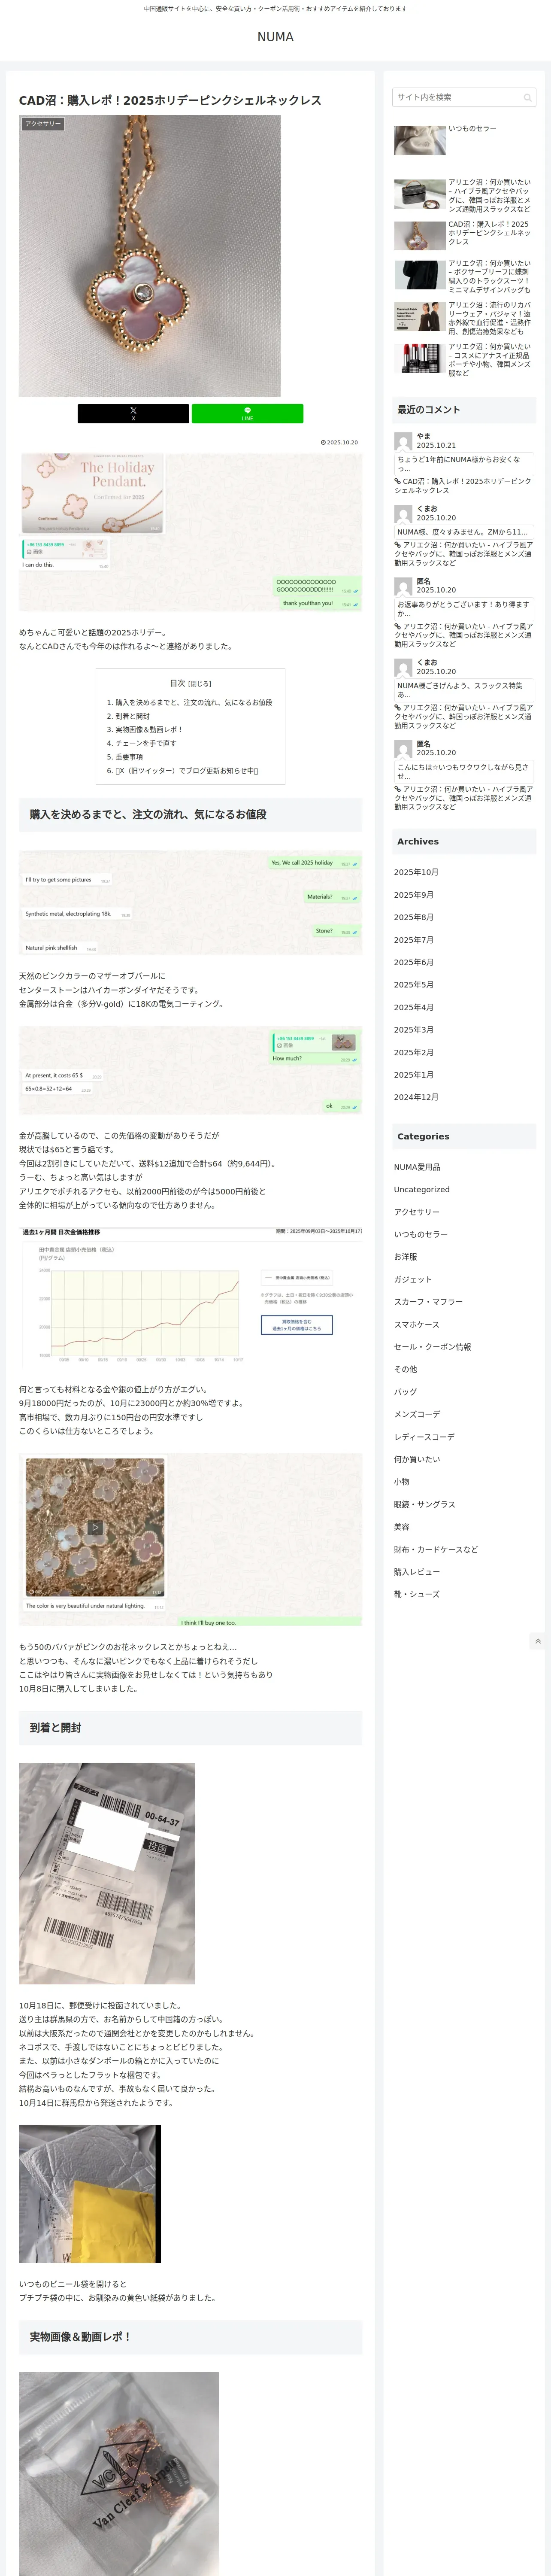Open 何か買いたい category
Screen dimensions: 551x2576
coord(417,1459)
